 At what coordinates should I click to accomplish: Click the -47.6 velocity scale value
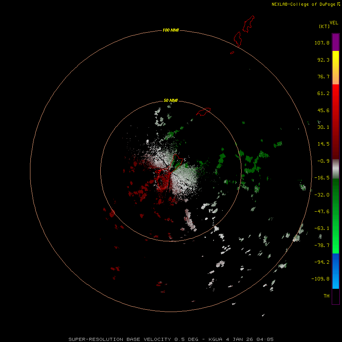point(322,212)
